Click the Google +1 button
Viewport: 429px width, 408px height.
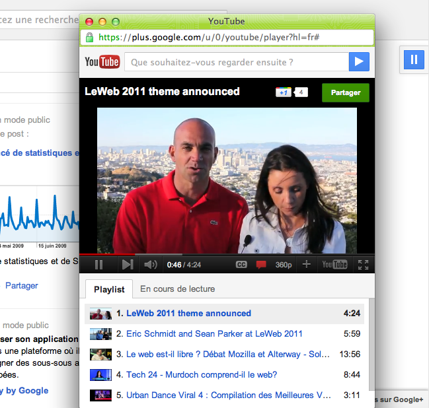point(284,92)
